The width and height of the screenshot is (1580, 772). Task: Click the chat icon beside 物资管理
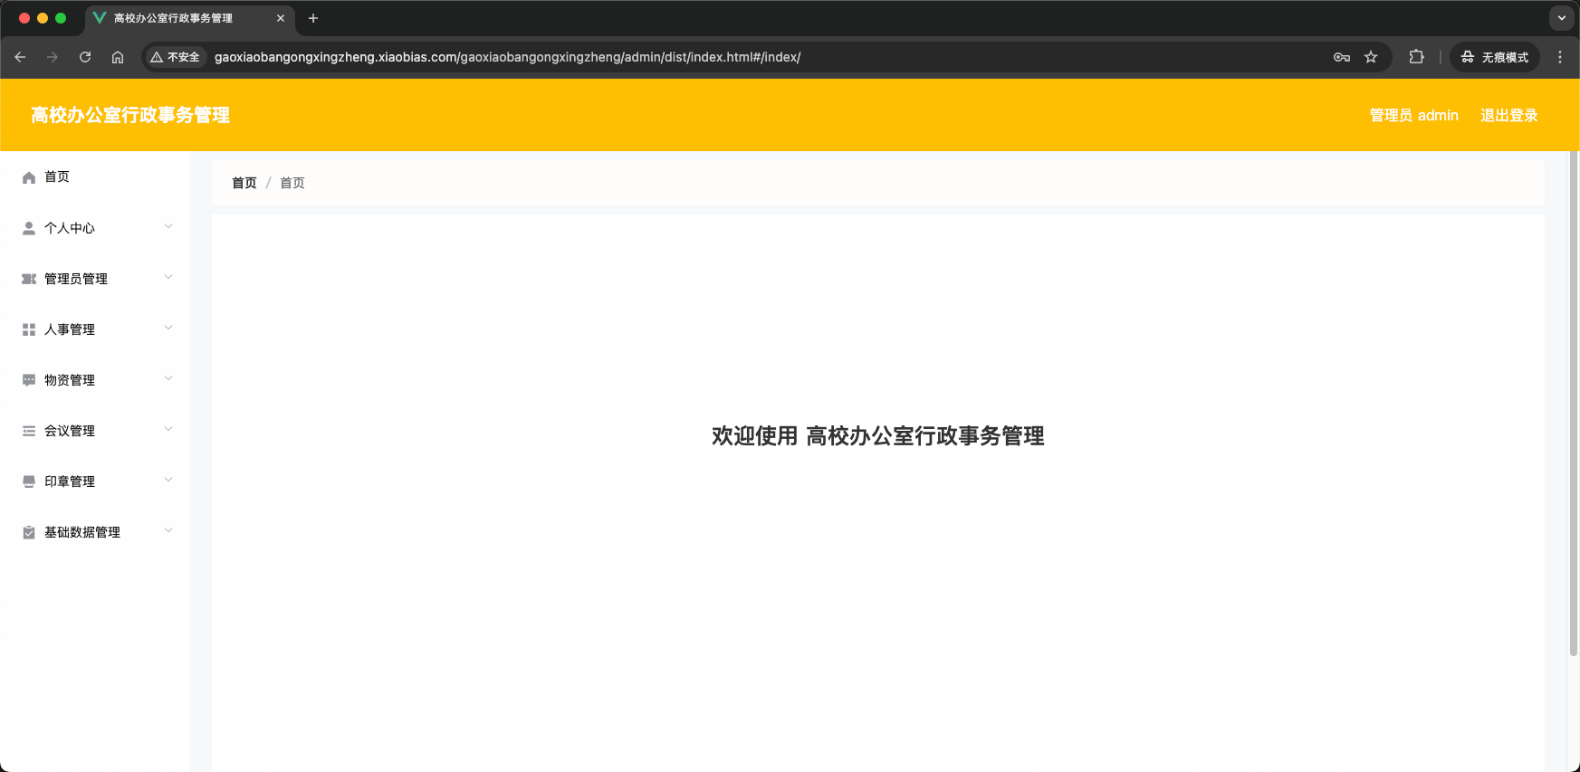point(29,380)
